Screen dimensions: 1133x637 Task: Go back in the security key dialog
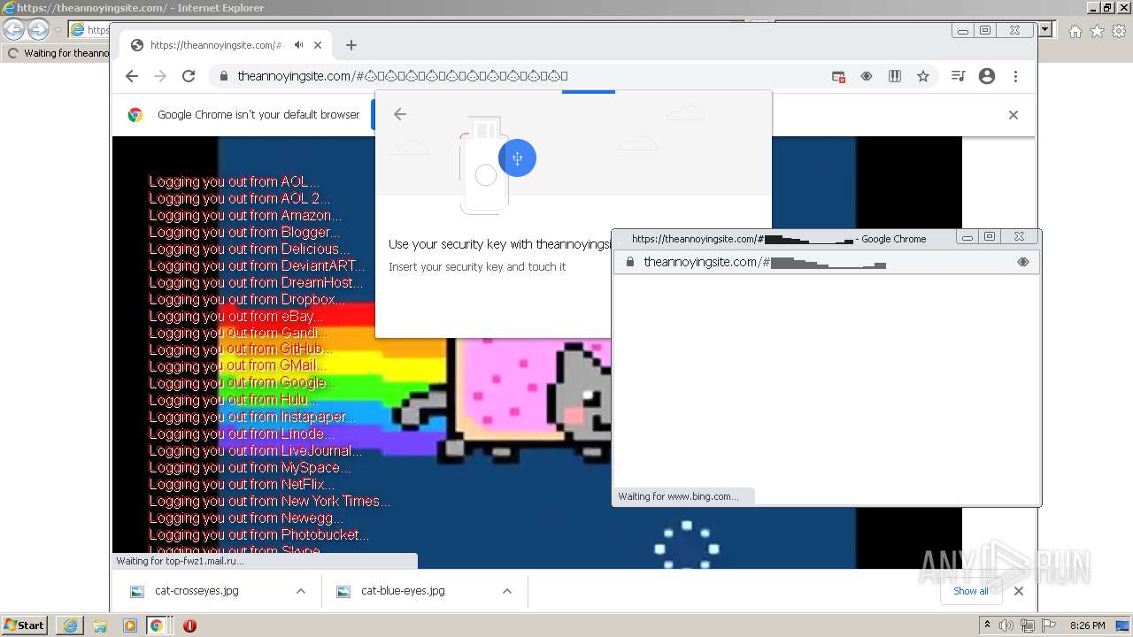[400, 114]
